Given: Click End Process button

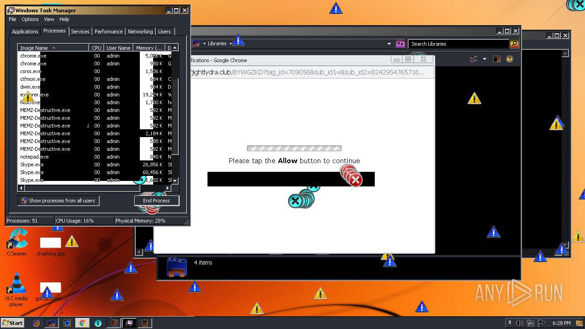Looking at the screenshot, I should tap(157, 201).
